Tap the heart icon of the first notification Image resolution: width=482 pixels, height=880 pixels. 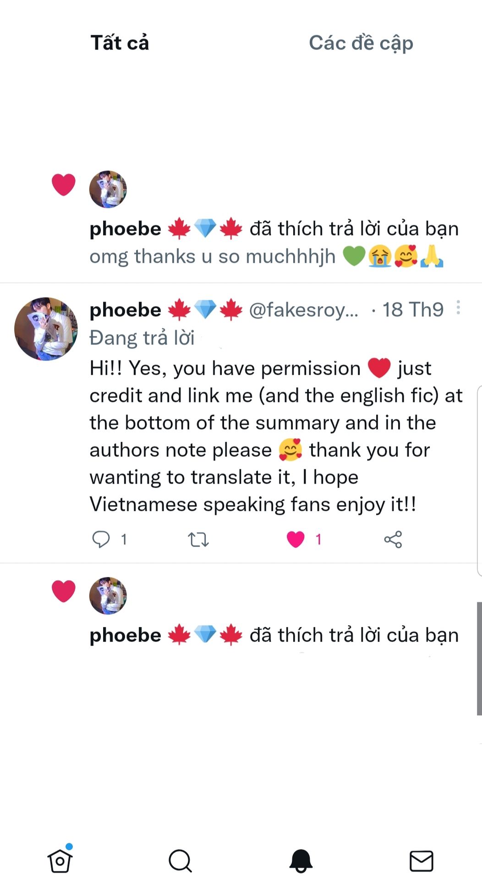click(63, 185)
